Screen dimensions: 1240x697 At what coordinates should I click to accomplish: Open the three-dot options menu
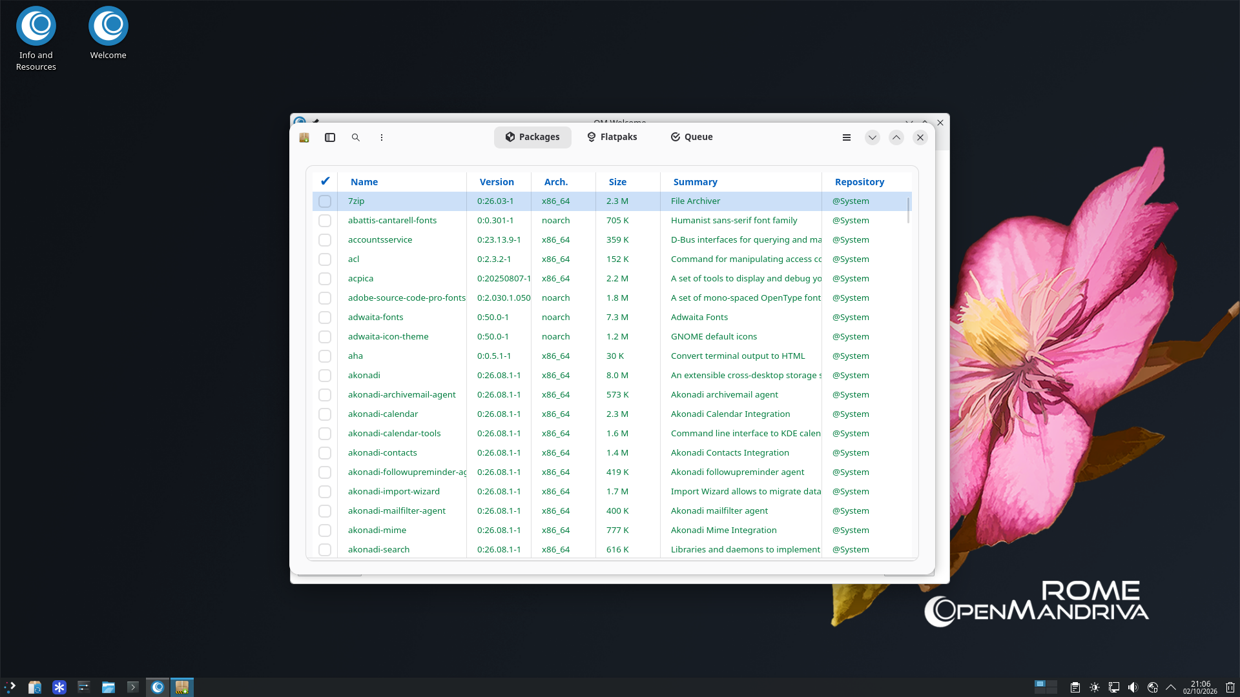point(382,137)
